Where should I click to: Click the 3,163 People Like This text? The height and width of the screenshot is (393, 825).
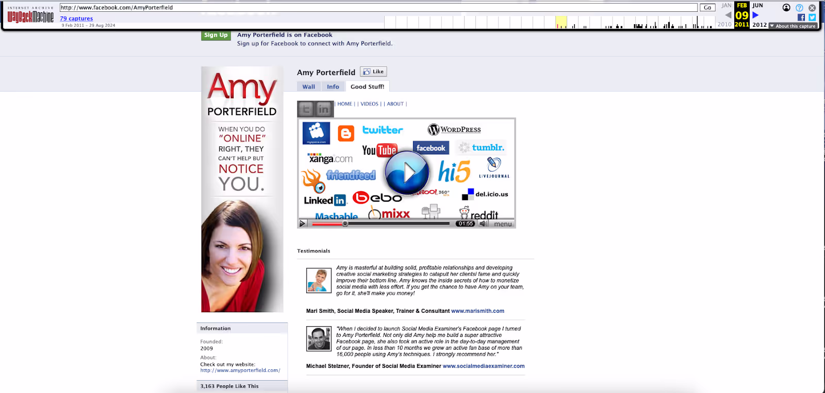pyautogui.click(x=229, y=386)
